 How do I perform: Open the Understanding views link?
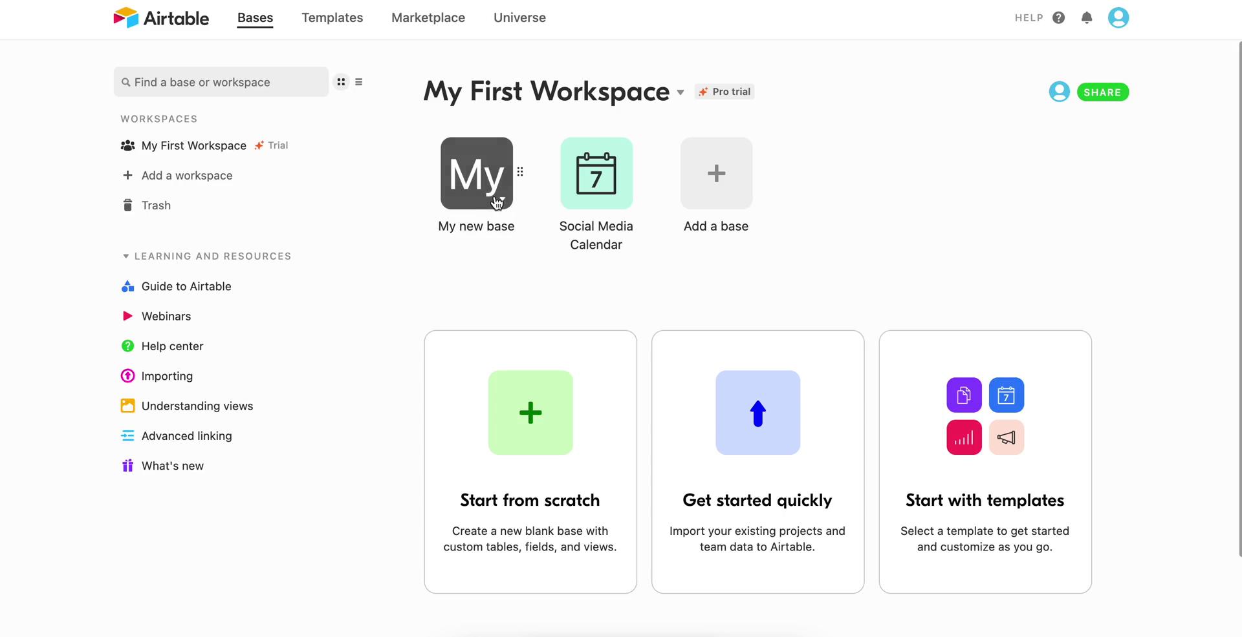(197, 406)
